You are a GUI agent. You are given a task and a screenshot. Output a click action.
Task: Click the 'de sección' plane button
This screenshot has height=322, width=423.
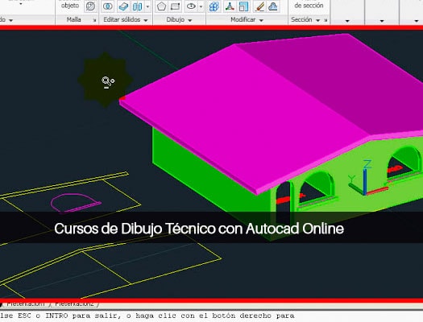coord(309,6)
